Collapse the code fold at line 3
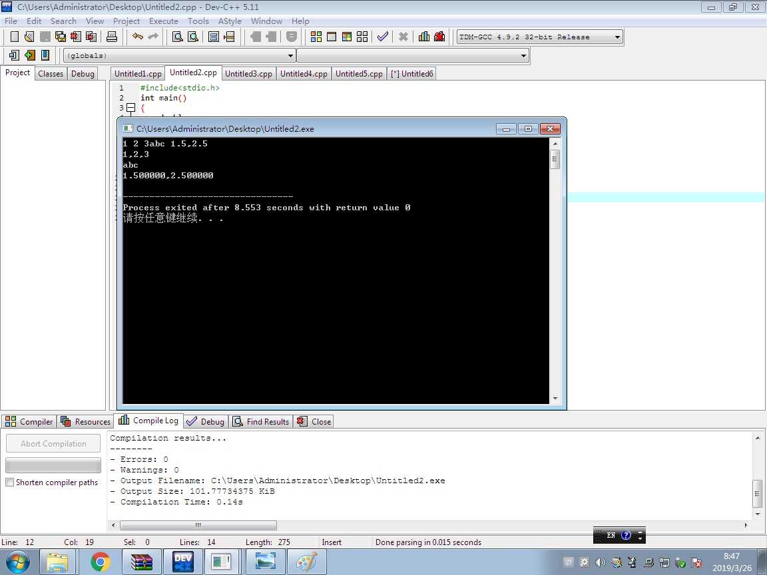Screen dimensions: 767x575 [131, 108]
